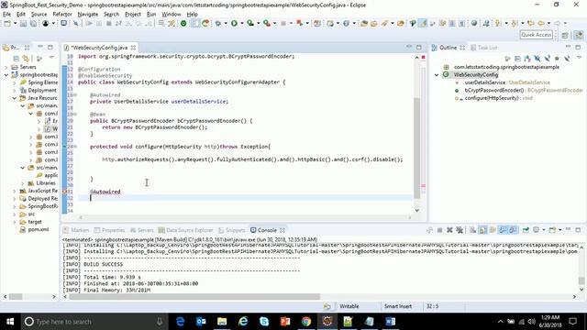Toggle Sort in Outline toolbar
Image resolution: width=587 pixels, height=330 pixels.
pos(527,59)
